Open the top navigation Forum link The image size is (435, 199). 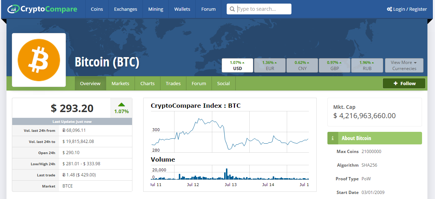[x=208, y=9]
